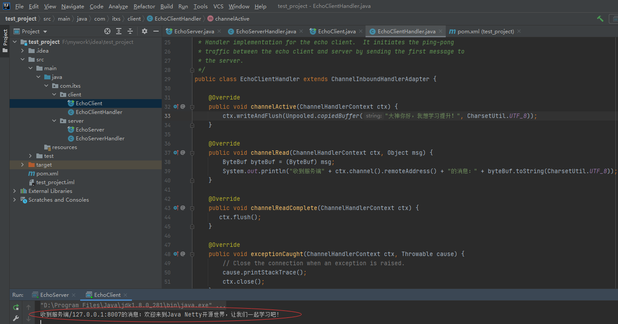Open the Analyze menu

tap(118, 7)
